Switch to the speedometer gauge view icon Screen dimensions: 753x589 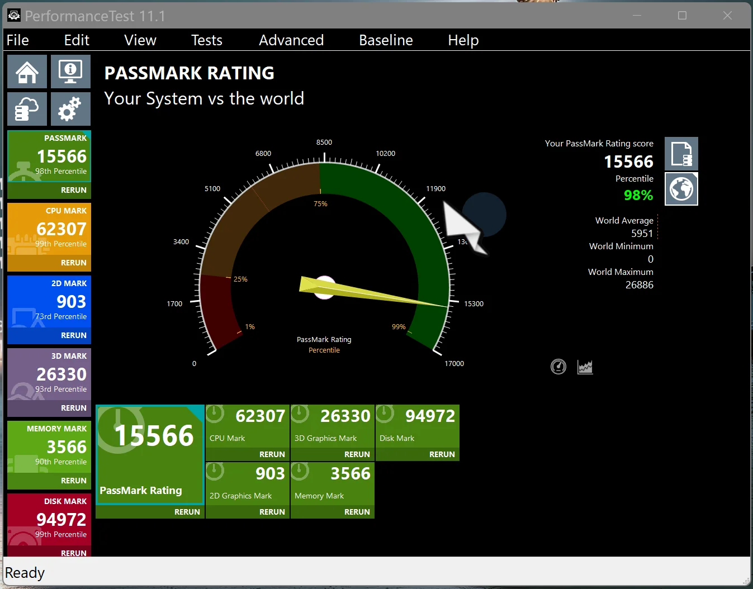point(558,367)
